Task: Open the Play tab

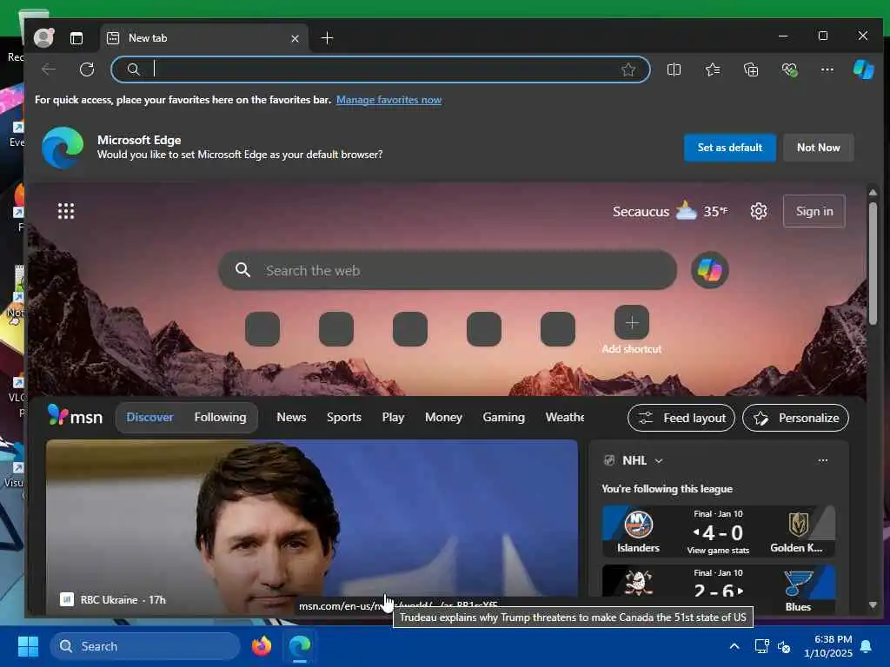Action: click(x=393, y=418)
